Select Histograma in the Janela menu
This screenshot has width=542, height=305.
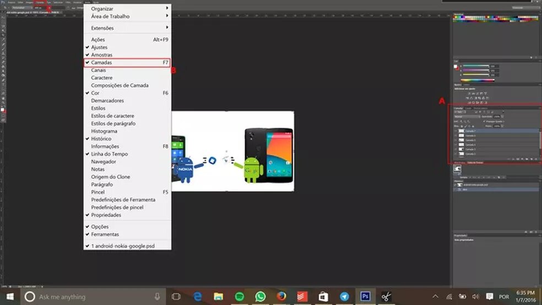point(127,131)
